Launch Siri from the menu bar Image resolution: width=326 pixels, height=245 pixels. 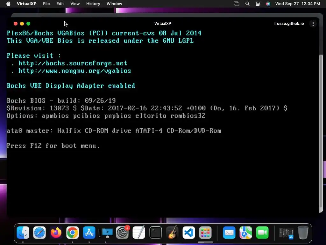pos(268,4)
